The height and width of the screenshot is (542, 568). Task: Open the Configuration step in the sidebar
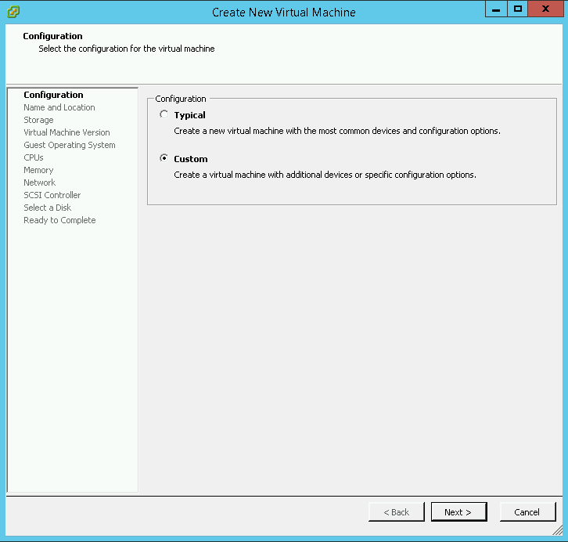pos(53,95)
